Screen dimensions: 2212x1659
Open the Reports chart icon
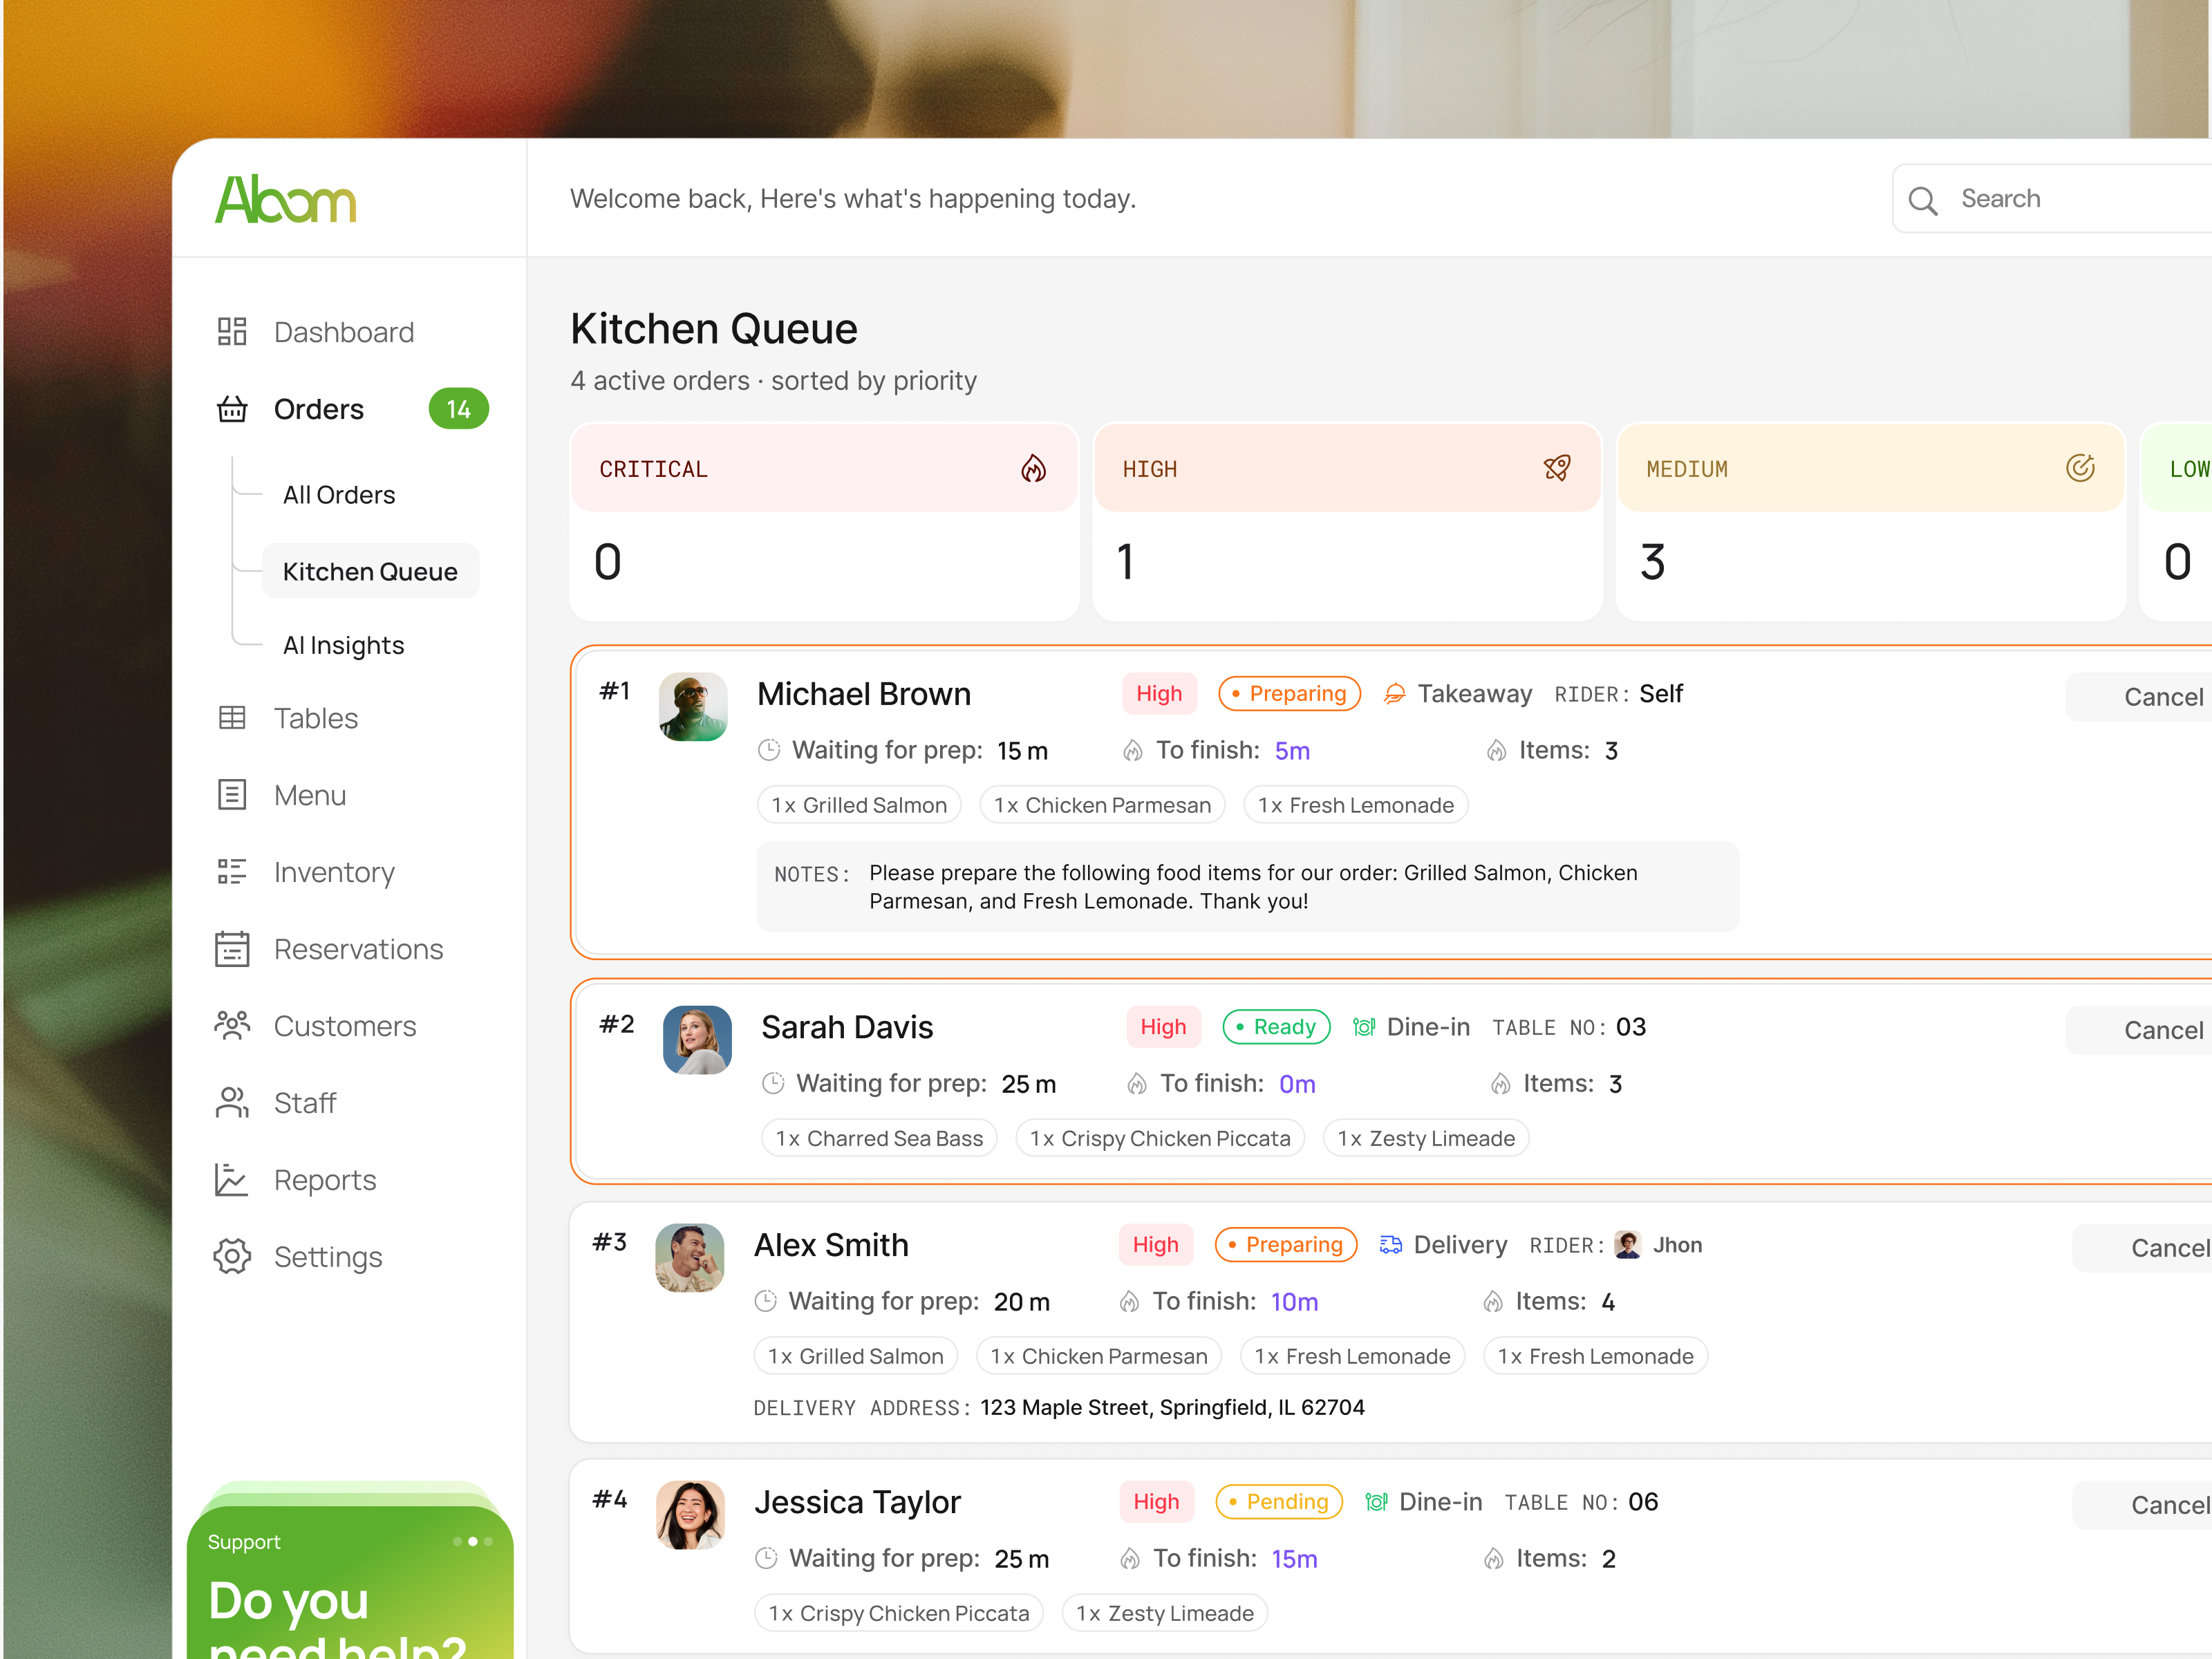coord(232,1180)
